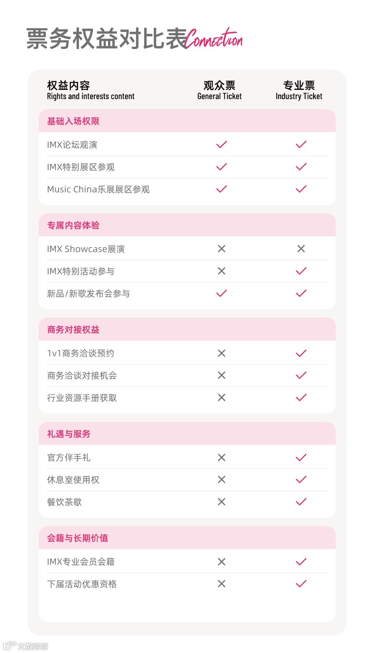Click General Ticket checkmark for 新品/新歌发布会参与

click(222, 293)
